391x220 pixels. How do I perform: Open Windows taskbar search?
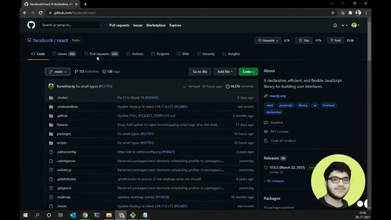37,215
